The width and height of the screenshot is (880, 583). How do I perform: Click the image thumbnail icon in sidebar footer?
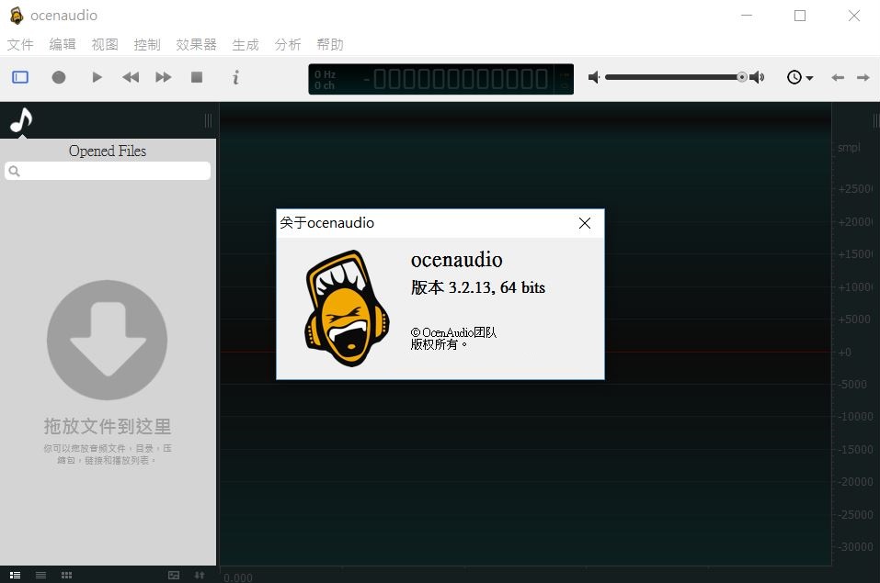pos(174,575)
